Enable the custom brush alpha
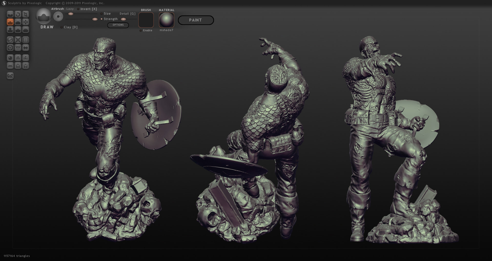Image resolution: width=492 pixels, height=261 pixels. (x=141, y=30)
